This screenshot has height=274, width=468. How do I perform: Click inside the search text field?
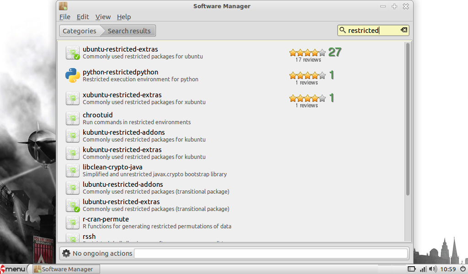tap(373, 30)
